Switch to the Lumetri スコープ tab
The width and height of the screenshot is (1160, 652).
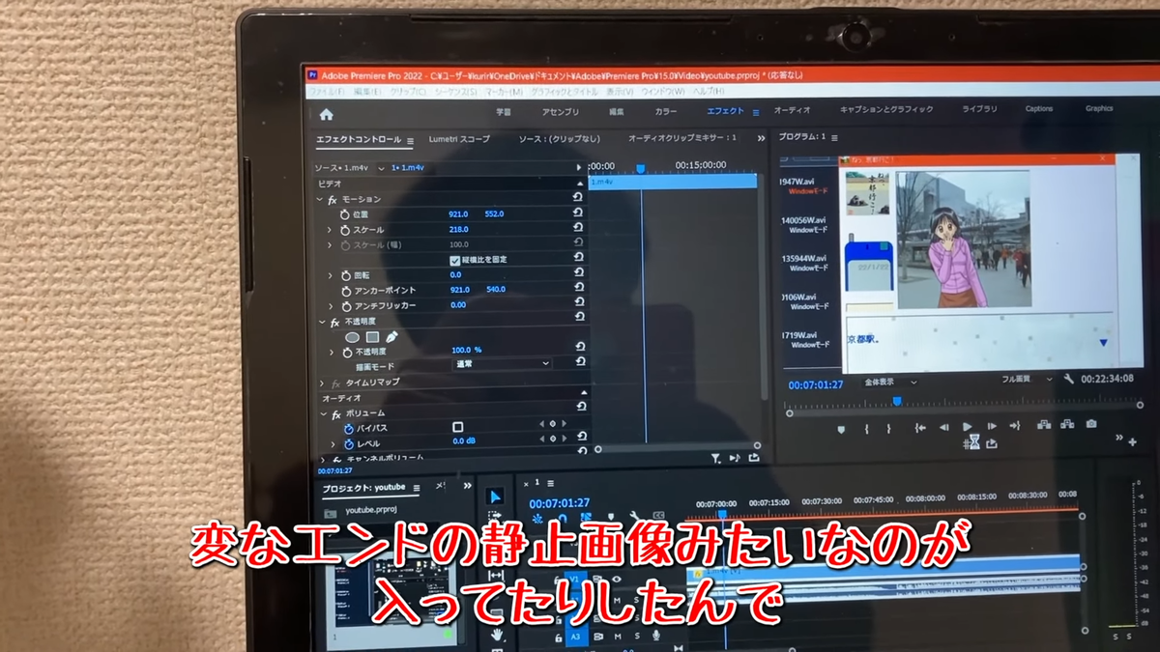click(459, 139)
